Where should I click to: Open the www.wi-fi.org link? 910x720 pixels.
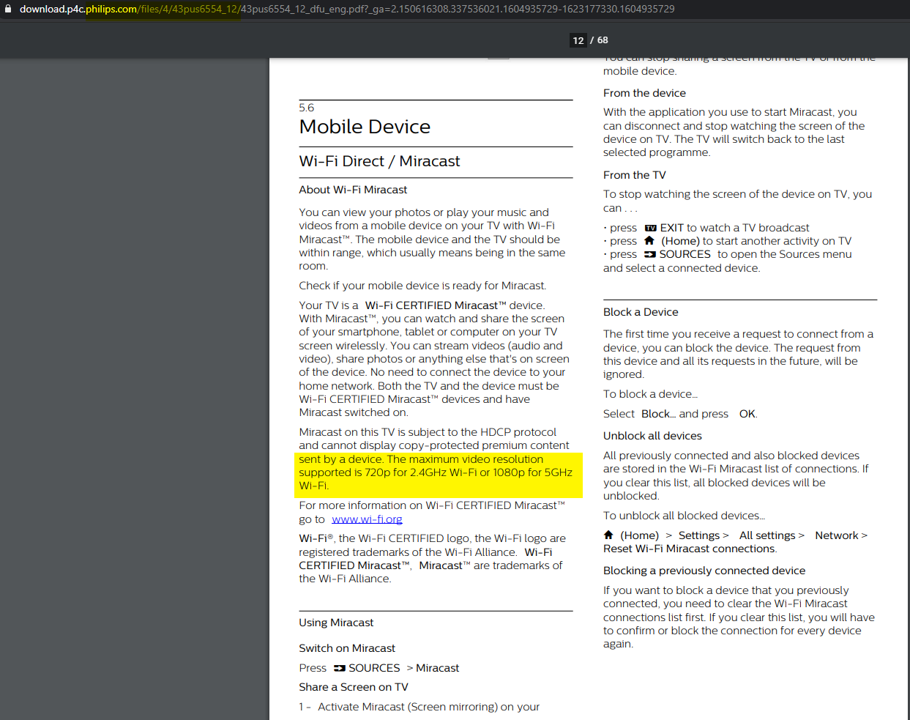[x=367, y=519]
